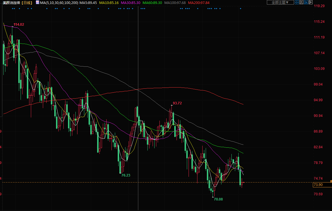The image size is (332, 211).
Task: Click the 93.72 peak price marker
Action: [177, 103]
